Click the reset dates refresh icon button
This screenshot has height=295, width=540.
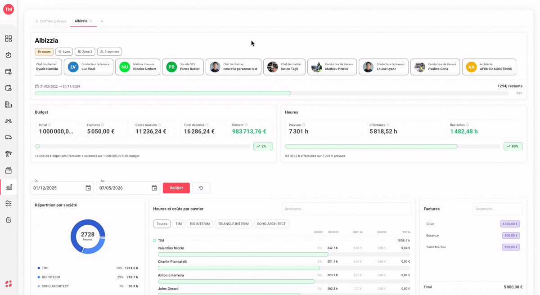[201, 188]
